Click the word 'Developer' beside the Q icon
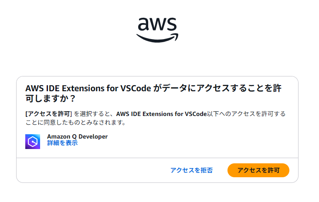 coord(93,136)
